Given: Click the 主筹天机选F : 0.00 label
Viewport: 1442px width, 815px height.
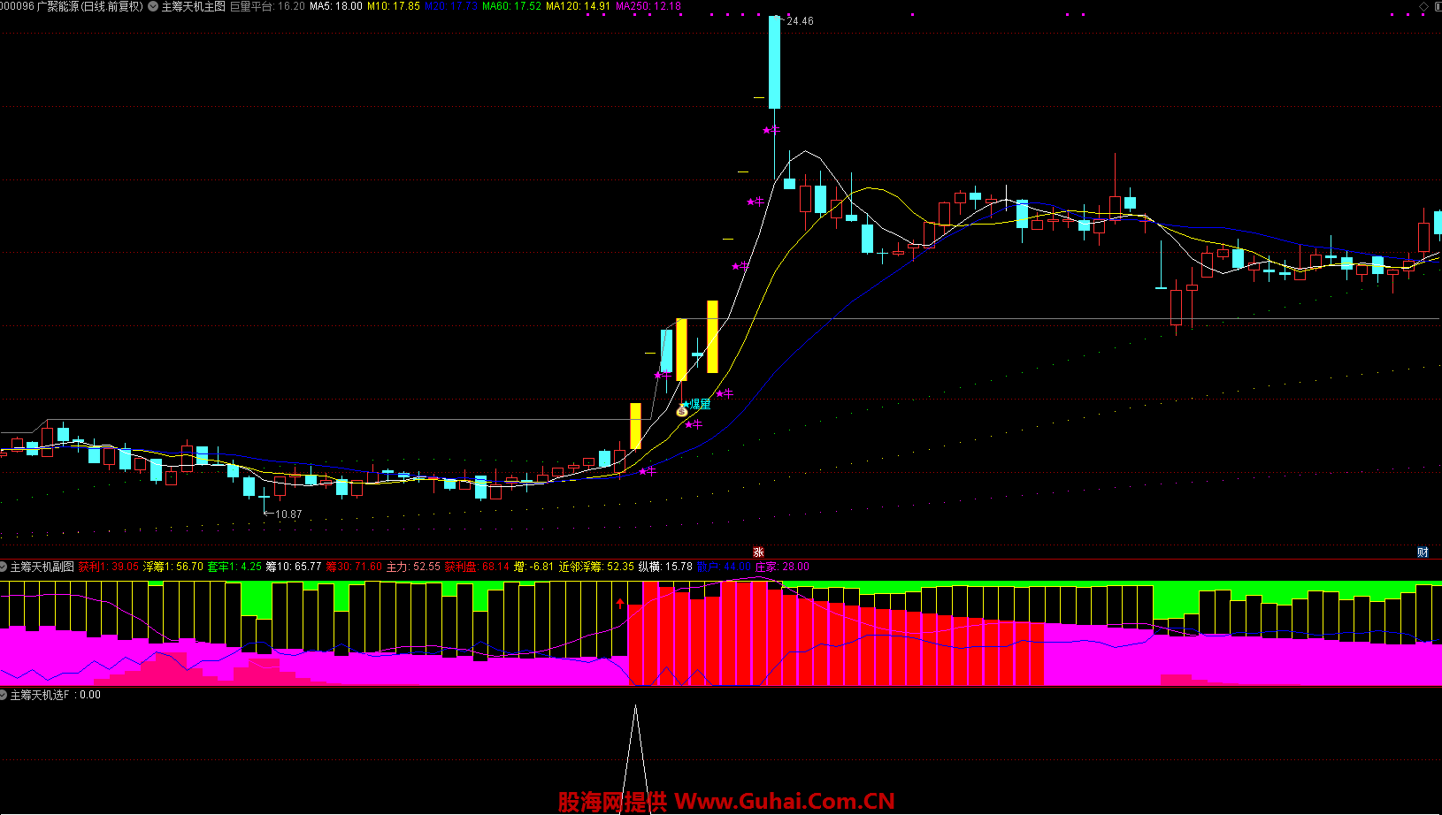Looking at the screenshot, I should tap(56, 695).
